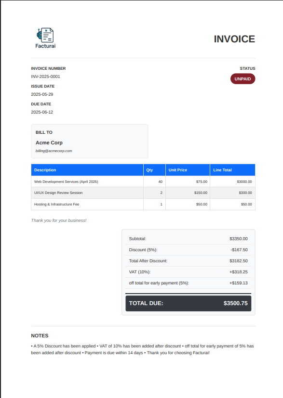The height and width of the screenshot is (398, 283).
Task: Click the Facturai document logo icon
Action: click(x=45, y=35)
